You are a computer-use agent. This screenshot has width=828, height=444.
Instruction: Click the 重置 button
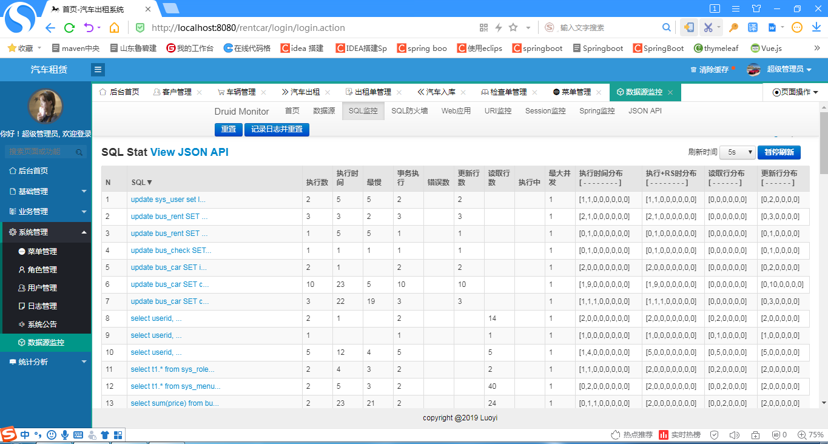pyautogui.click(x=229, y=129)
